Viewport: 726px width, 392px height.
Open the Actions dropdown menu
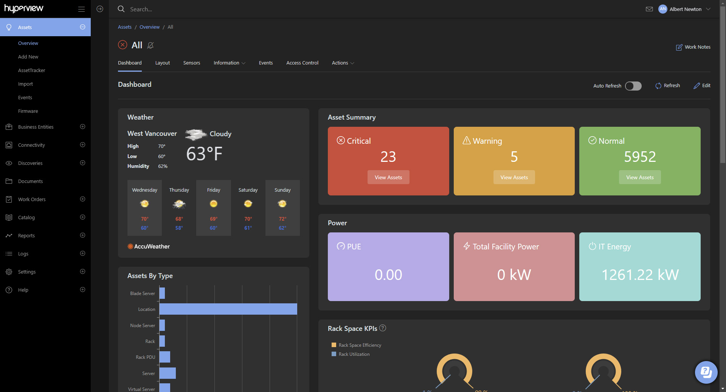point(343,63)
